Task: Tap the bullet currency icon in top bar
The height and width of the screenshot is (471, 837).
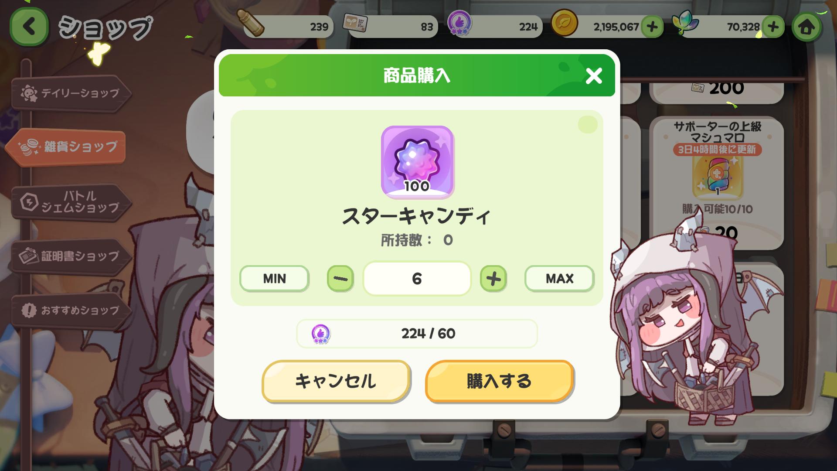Action: pyautogui.click(x=250, y=23)
